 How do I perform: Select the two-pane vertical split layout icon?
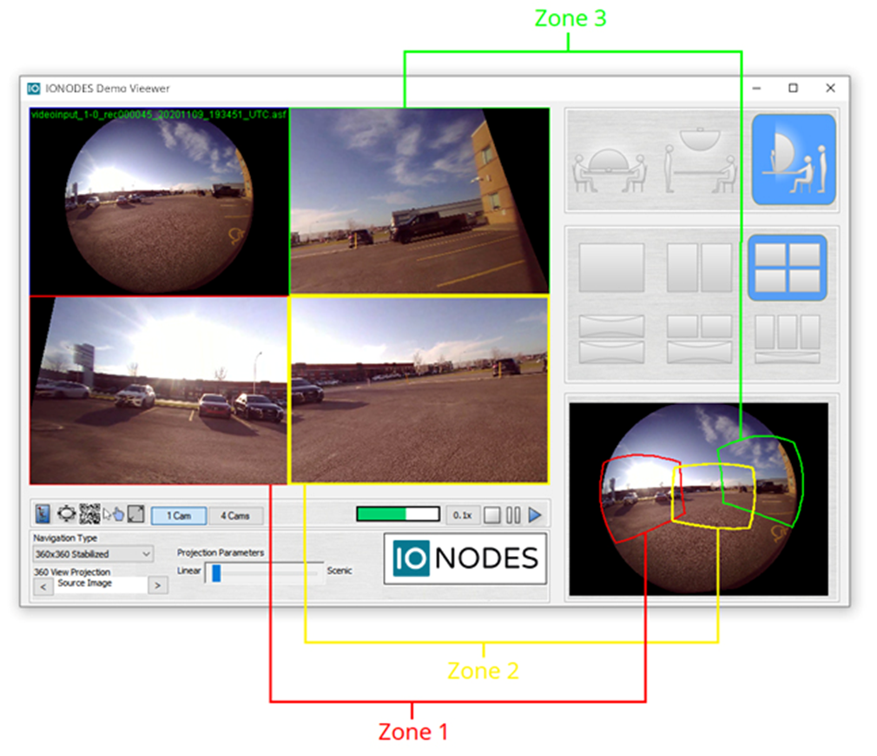700,268
